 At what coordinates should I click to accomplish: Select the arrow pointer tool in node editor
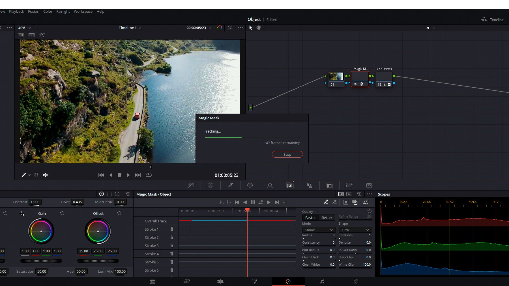pyautogui.click(x=251, y=28)
